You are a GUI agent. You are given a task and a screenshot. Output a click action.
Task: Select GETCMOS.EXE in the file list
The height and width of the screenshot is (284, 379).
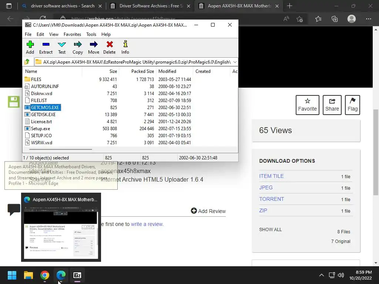coord(45,107)
